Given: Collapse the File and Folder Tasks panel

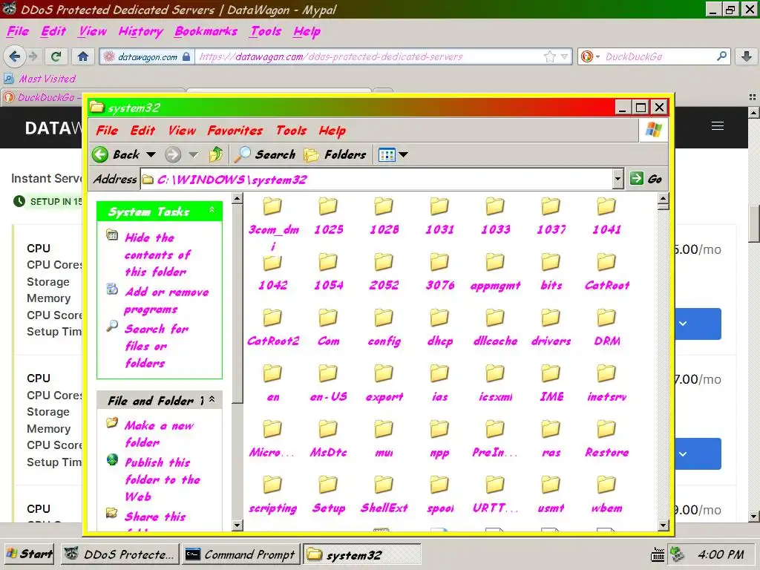Looking at the screenshot, I should pyautogui.click(x=212, y=399).
